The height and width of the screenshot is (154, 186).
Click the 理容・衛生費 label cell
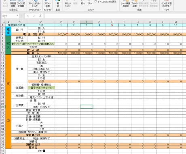coord(33,110)
